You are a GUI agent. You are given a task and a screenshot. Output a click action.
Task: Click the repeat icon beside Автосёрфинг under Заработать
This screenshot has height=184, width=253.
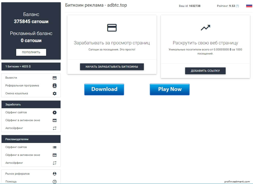tap(54, 128)
